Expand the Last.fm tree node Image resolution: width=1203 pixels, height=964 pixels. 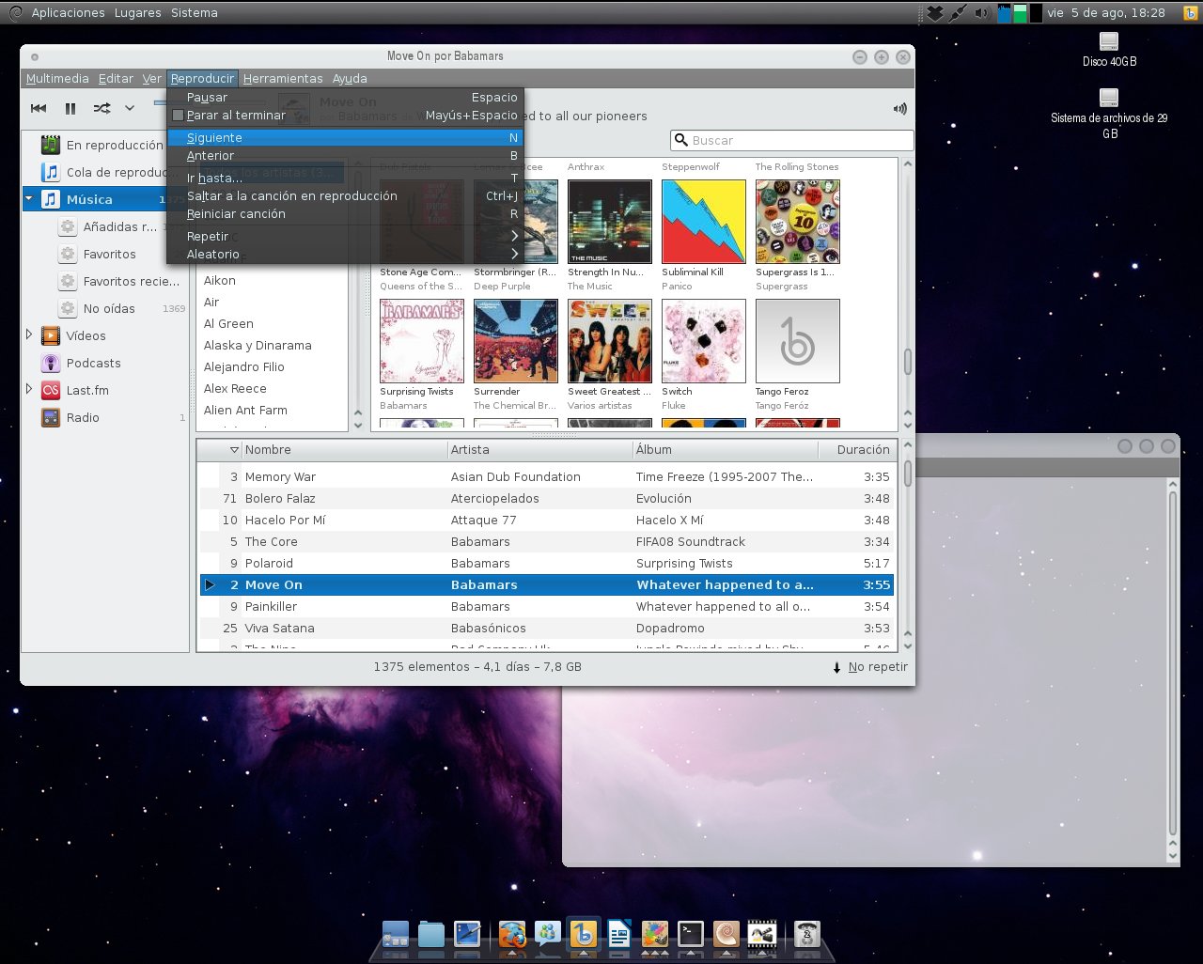29,390
